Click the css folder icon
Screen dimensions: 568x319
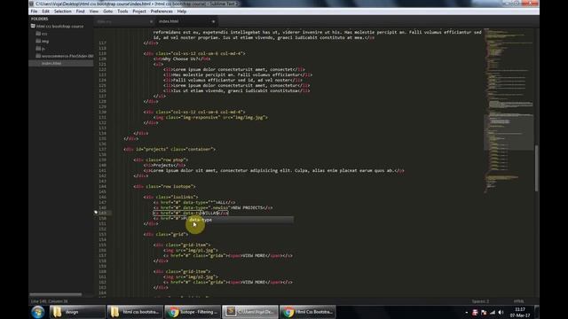click(38, 34)
